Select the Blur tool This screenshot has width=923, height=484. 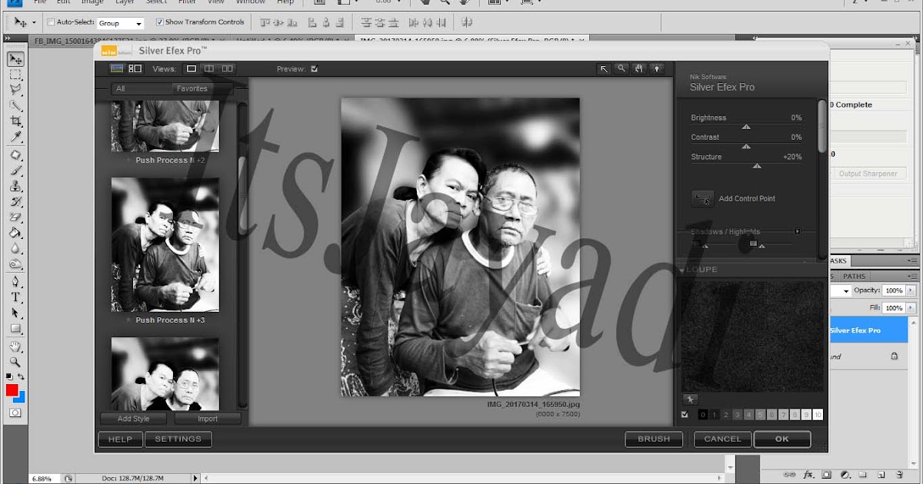point(15,248)
